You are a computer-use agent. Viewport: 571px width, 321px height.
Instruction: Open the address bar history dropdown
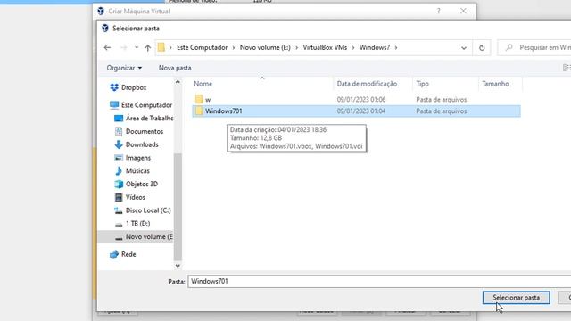[464, 47]
